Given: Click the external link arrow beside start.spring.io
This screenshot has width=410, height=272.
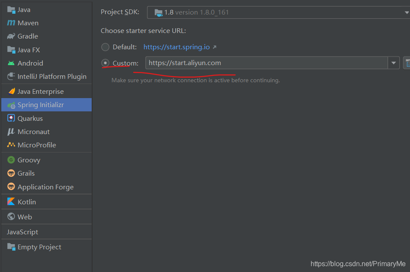Looking at the screenshot, I should coord(214,47).
